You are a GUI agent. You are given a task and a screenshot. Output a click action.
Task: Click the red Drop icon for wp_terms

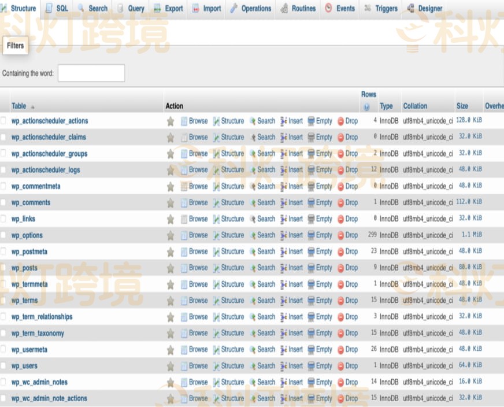[340, 301]
